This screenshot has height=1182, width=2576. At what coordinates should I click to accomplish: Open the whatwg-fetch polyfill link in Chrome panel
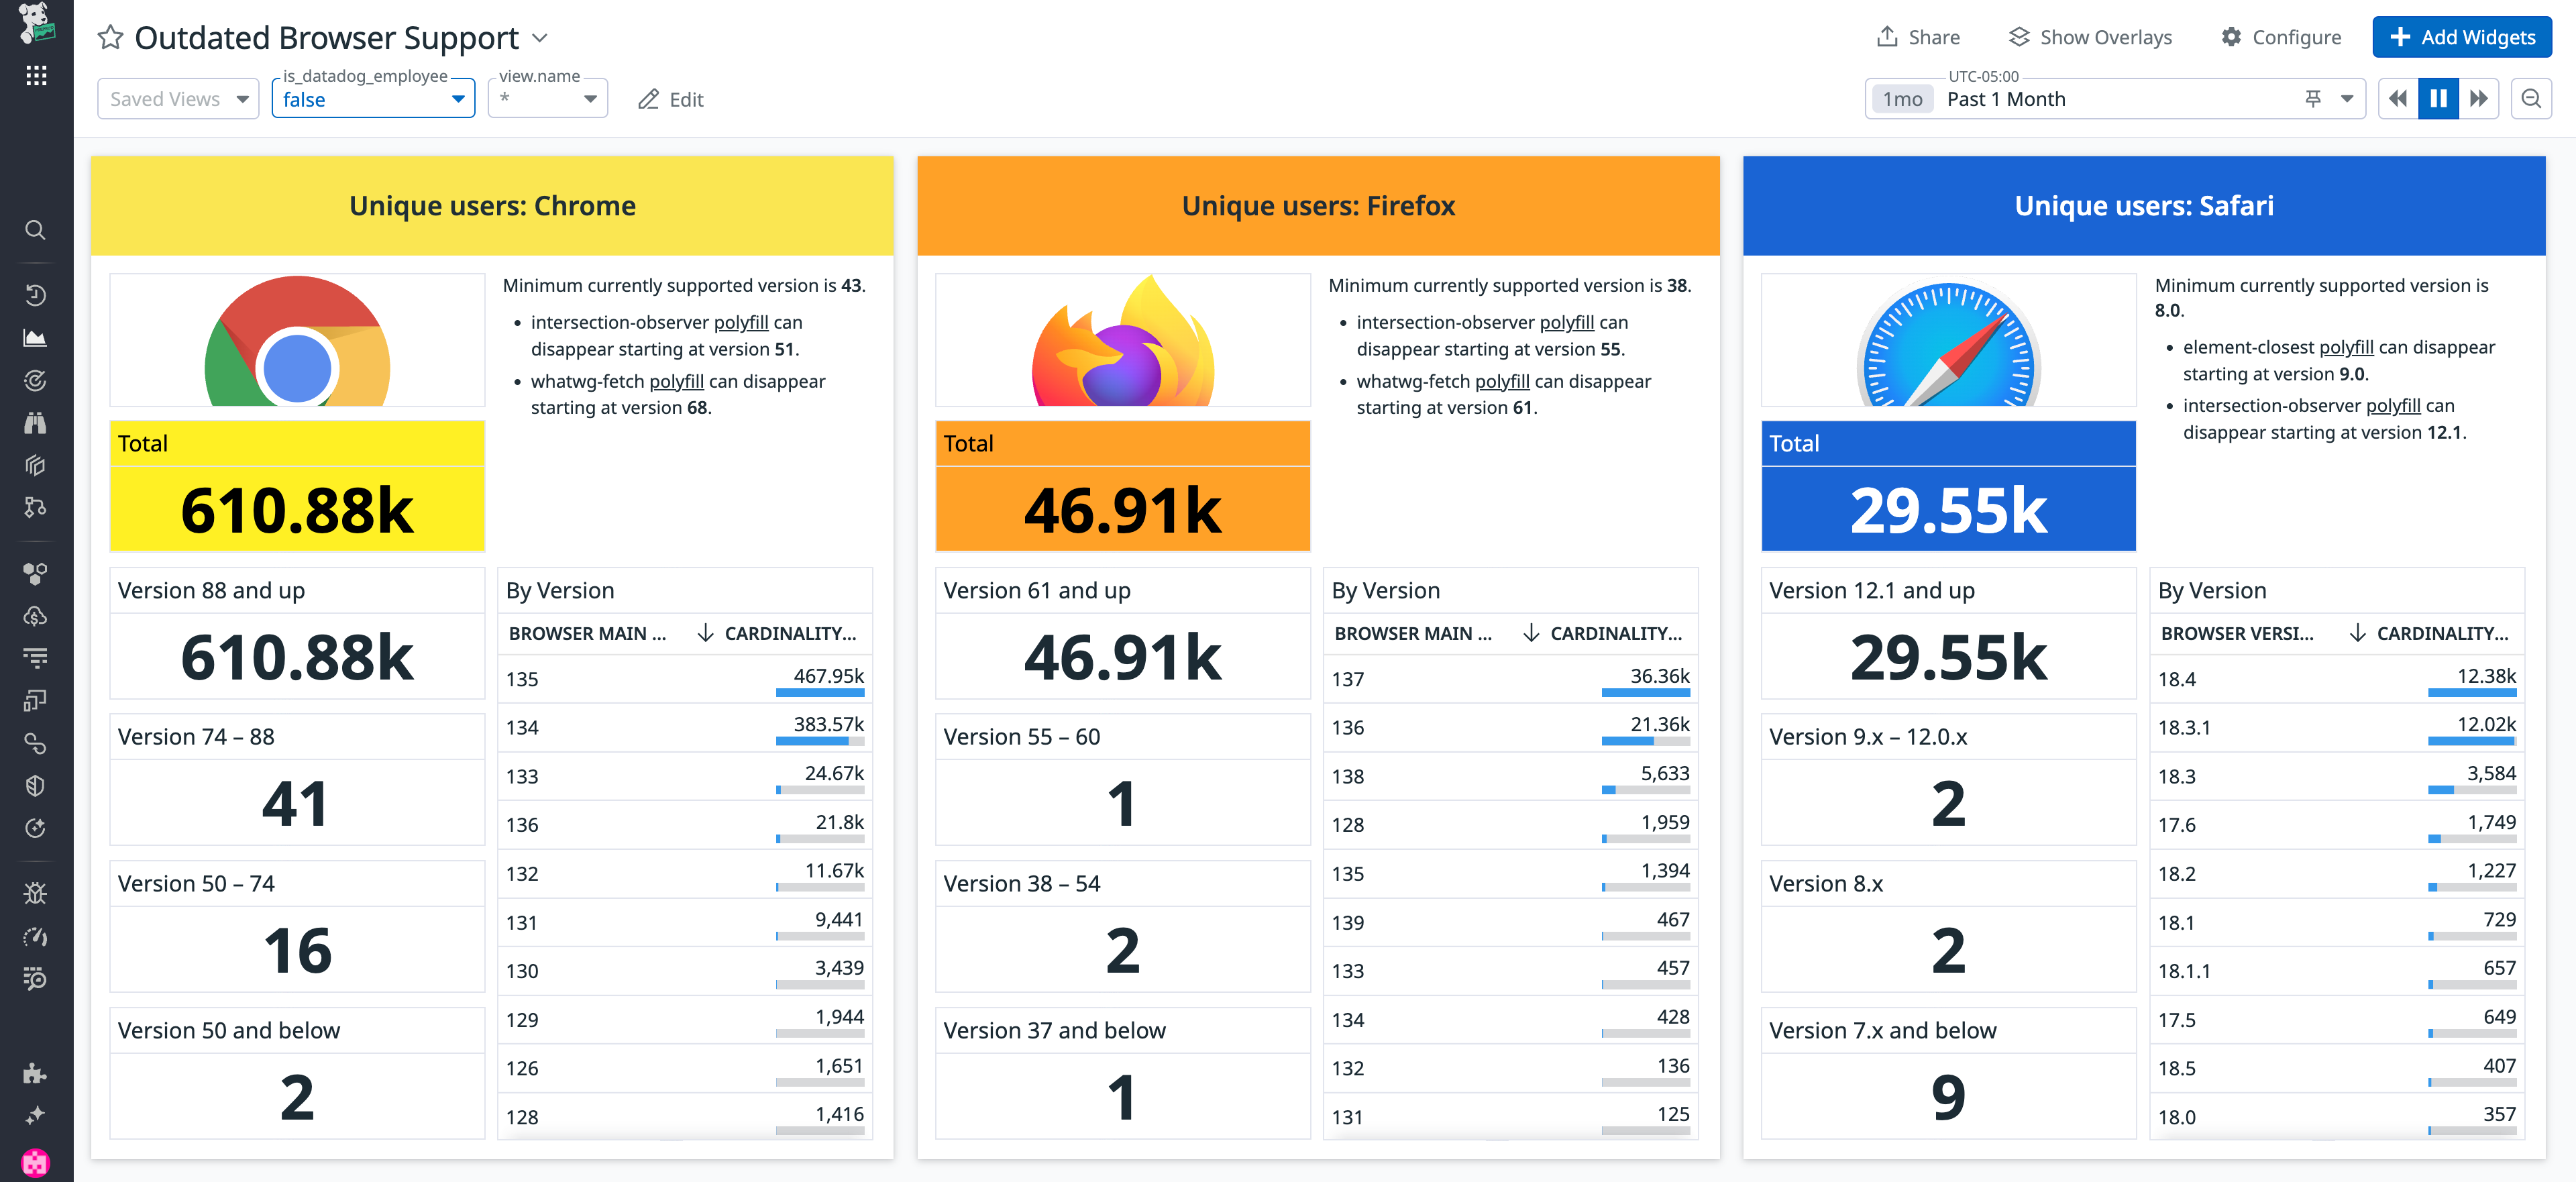point(677,381)
